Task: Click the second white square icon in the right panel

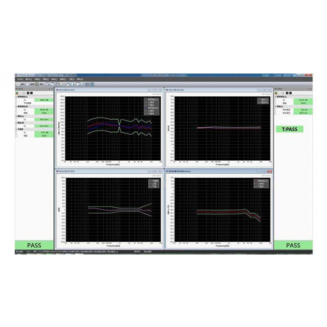Action: (x=283, y=93)
